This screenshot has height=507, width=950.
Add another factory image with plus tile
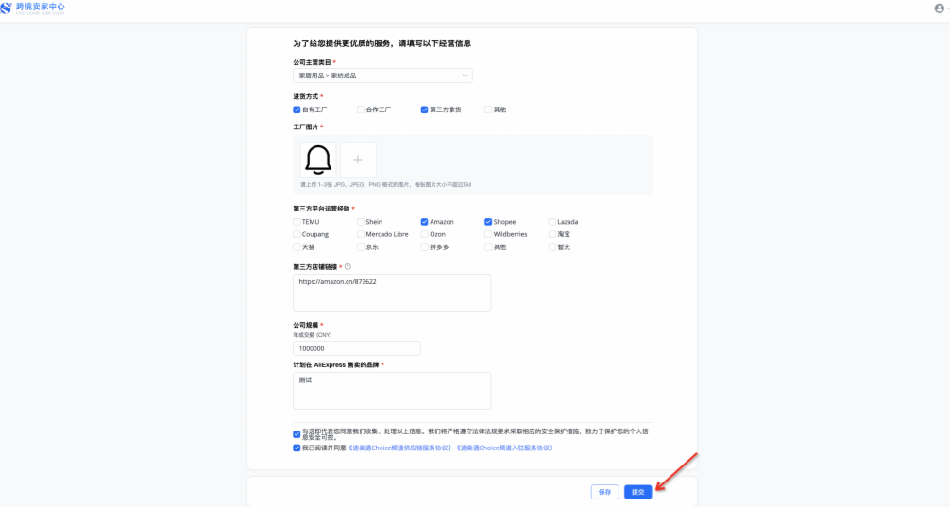coord(358,160)
